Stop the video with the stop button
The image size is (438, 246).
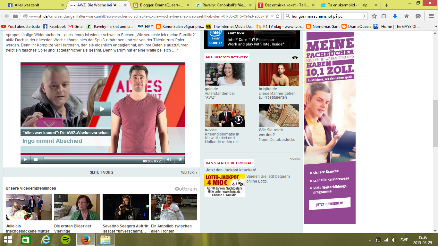click(x=36, y=159)
